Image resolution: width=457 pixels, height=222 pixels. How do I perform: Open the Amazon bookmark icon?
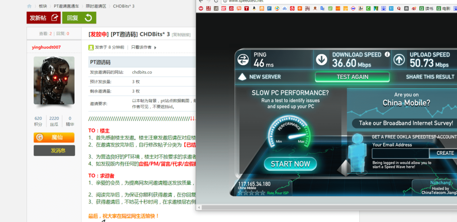[x=254, y=9]
